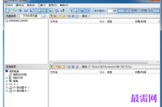The height and width of the screenshot is (107, 162).
Task: Open the Info (i) toolbar icon
Action: pos(76,11)
